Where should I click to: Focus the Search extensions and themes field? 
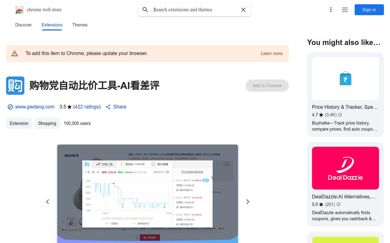coord(195,10)
